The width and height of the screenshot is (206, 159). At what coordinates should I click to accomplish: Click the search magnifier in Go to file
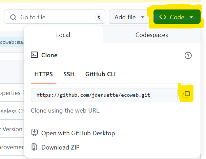(x=13, y=17)
